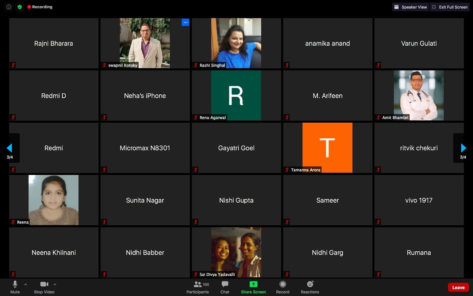Go to previous gallery page with left arrow
The height and width of the screenshot is (296, 473).
pyautogui.click(x=10, y=148)
